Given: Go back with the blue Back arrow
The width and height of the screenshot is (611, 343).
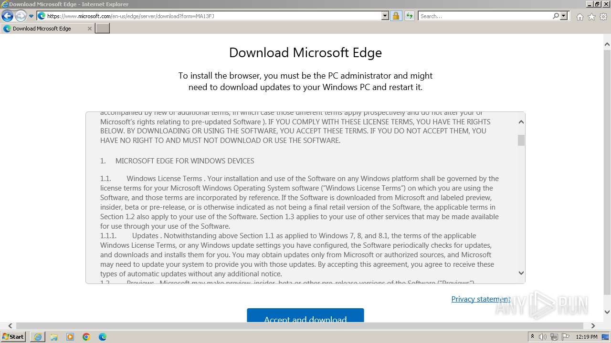Looking at the screenshot, I should click(x=7, y=16).
